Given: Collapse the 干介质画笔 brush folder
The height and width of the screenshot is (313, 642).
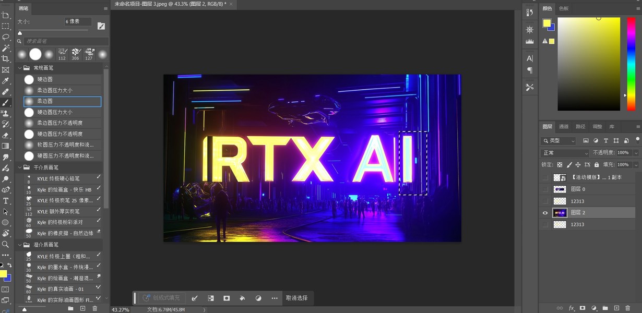Looking at the screenshot, I should click(x=20, y=167).
